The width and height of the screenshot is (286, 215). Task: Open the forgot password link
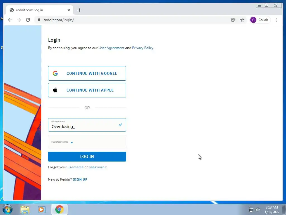(x=96, y=167)
